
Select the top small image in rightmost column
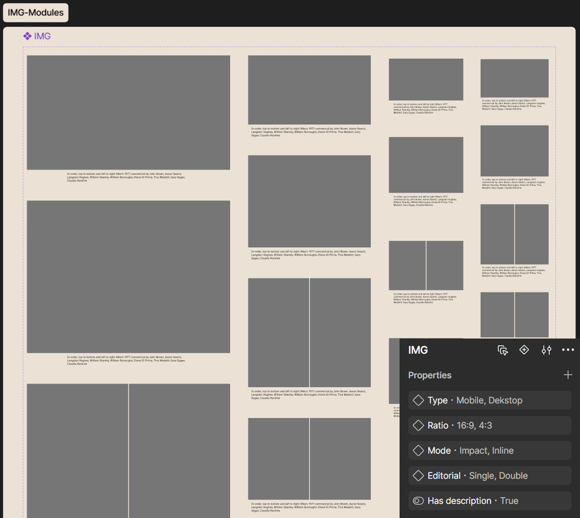(515, 78)
